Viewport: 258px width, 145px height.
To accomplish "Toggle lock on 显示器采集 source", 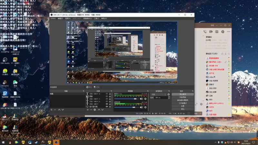I will pyautogui.click(x=110, y=107).
